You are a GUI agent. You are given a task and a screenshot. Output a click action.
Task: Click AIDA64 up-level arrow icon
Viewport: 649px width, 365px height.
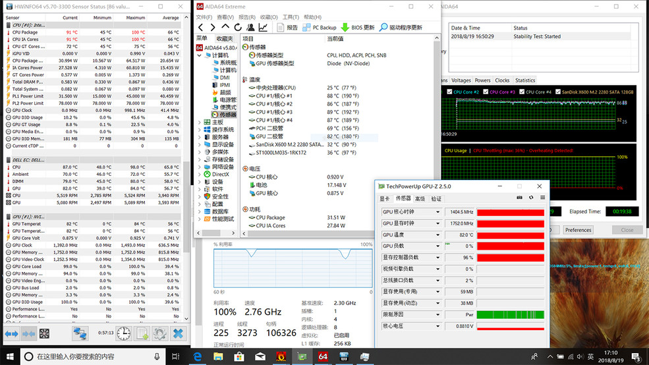[225, 27]
